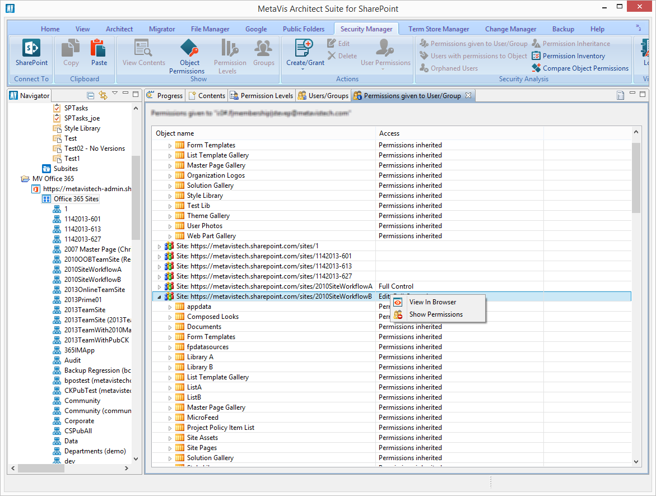Click the SharePoint connect icon
The height and width of the screenshot is (496, 656).
coord(31,49)
